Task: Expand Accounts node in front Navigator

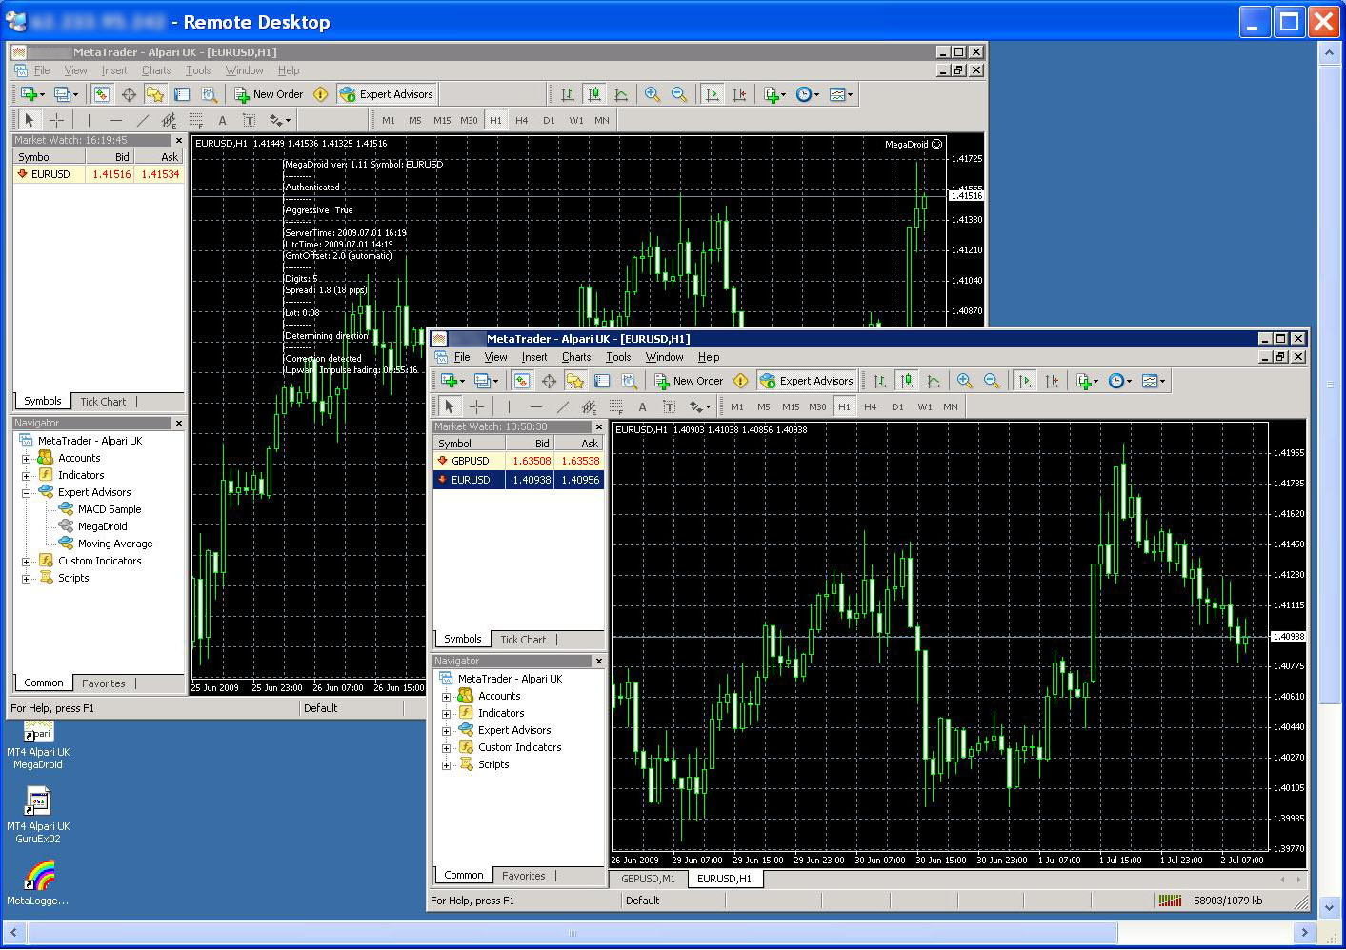Action: point(446,697)
